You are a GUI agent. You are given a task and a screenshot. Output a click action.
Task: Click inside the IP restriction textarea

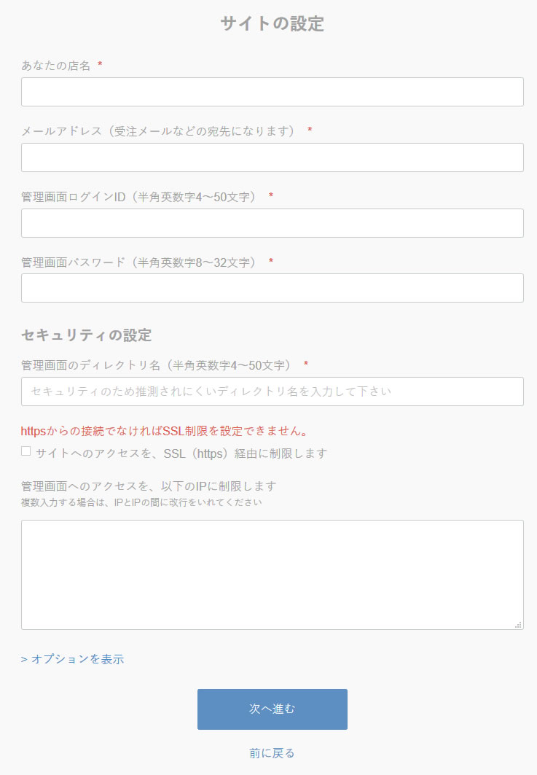point(272,575)
